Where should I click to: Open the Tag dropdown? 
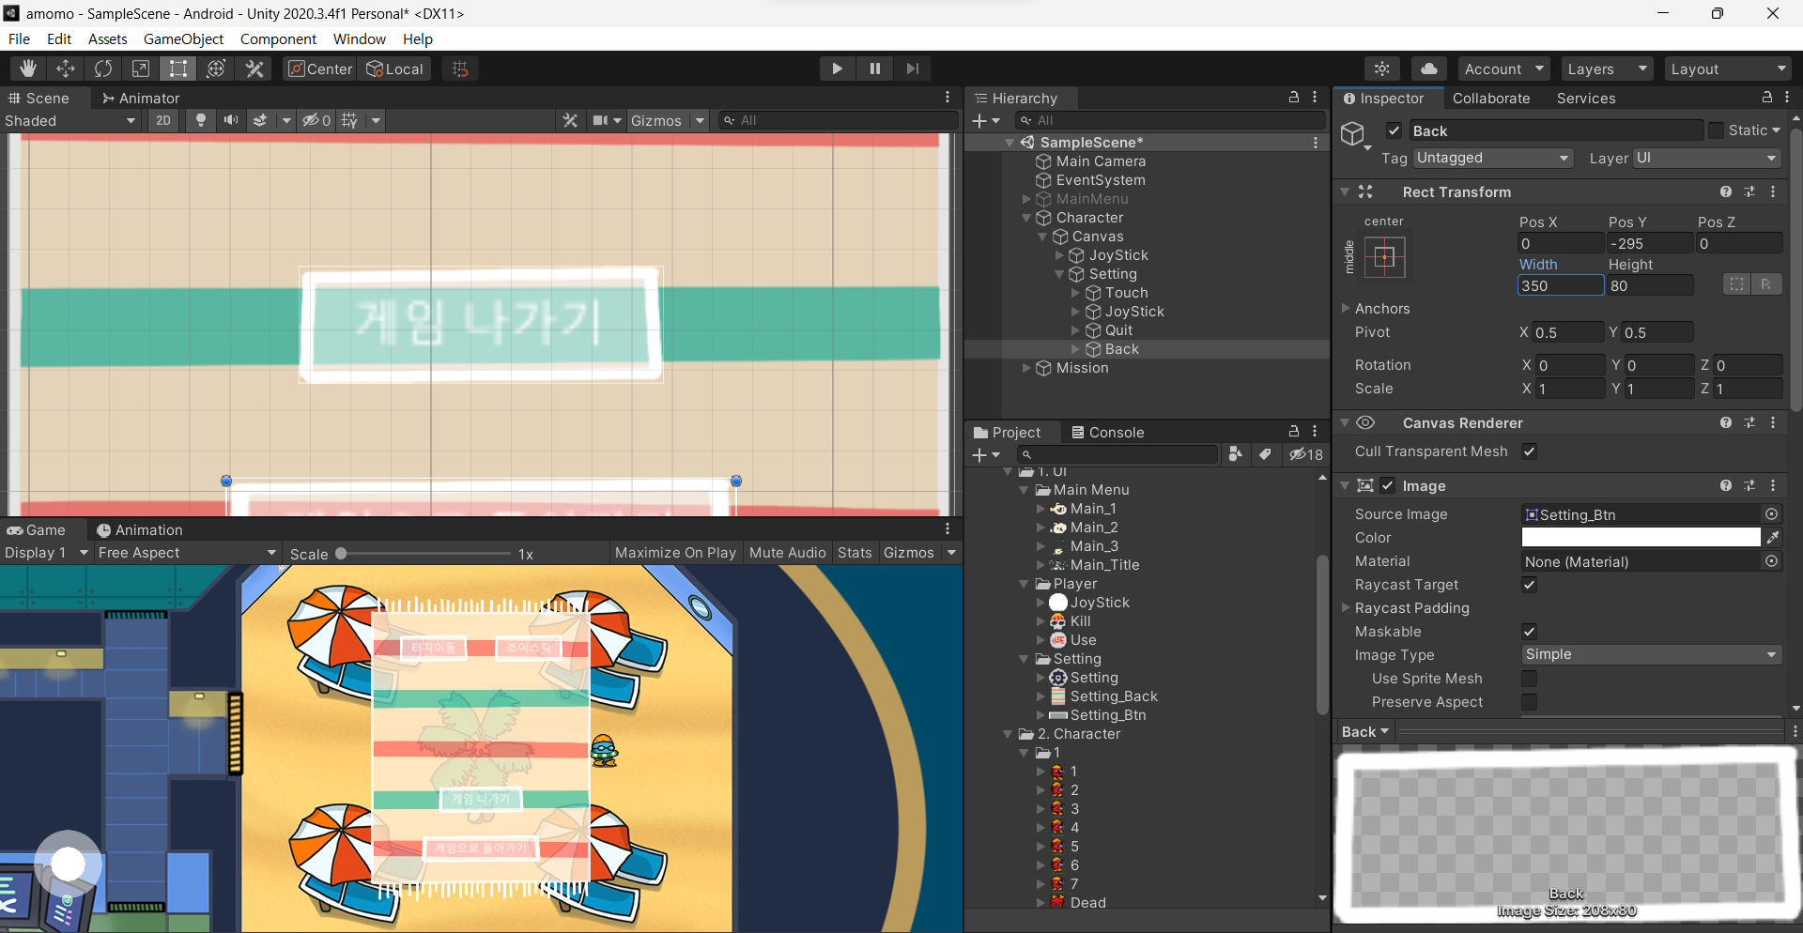point(1493,158)
